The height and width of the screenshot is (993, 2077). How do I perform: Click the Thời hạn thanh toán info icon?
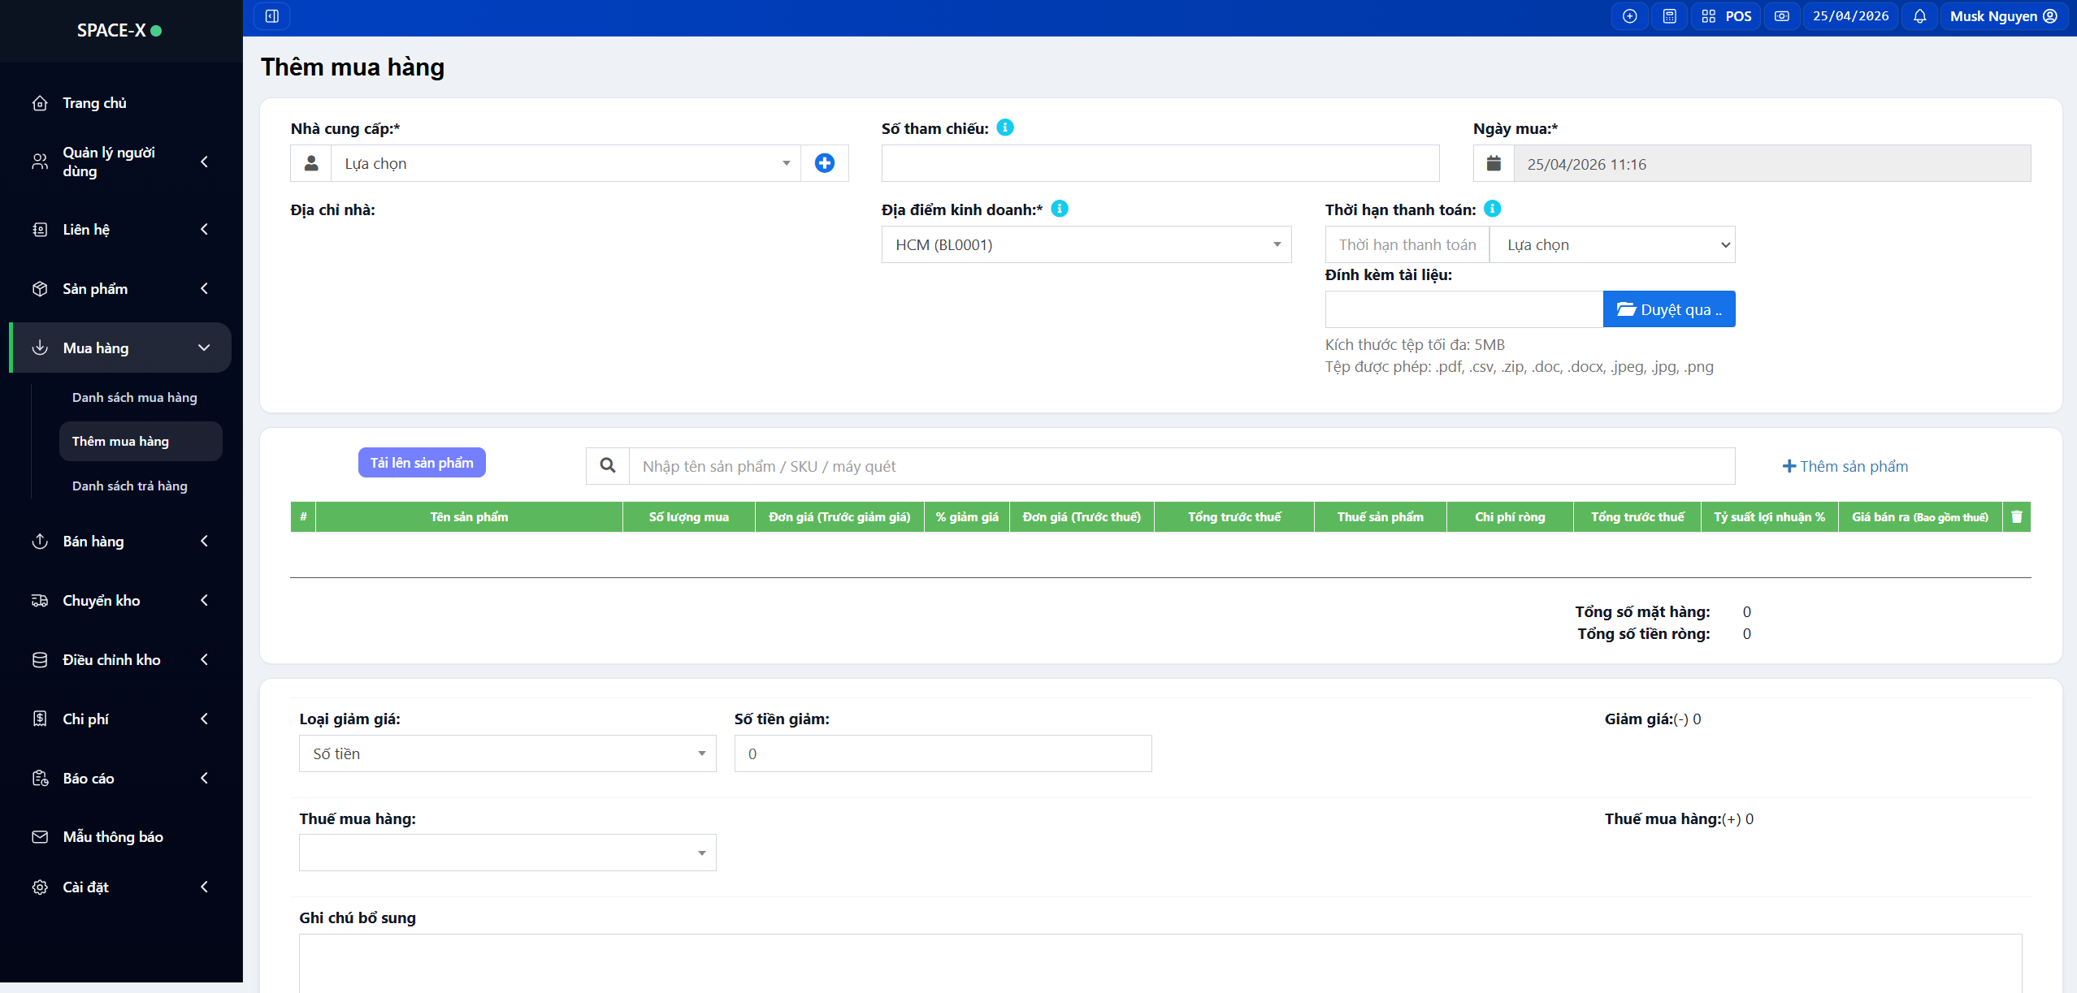click(1493, 209)
